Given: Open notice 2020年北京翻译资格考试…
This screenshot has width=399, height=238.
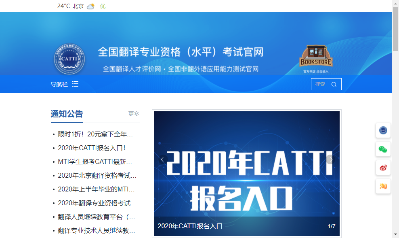Looking at the screenshot, I should 97,176.
